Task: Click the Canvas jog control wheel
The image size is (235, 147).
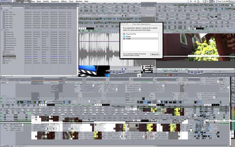Action: click(171, 71)
